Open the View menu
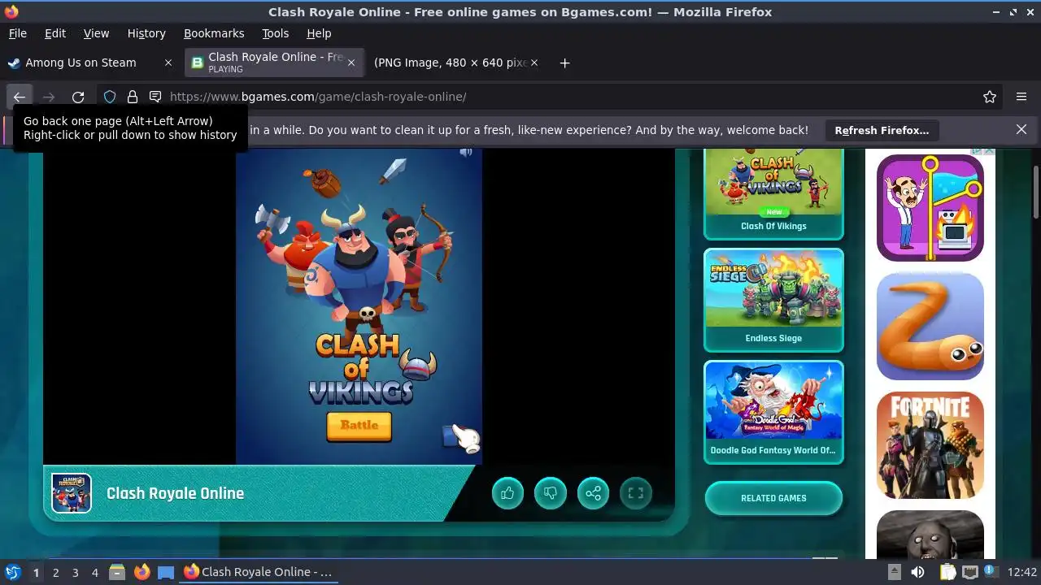The height and width of the screenshot is (585, 1041). click(96, 33)
